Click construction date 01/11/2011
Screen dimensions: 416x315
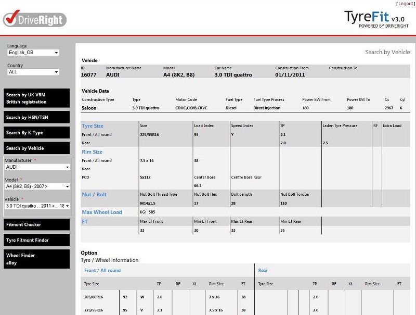290,75
